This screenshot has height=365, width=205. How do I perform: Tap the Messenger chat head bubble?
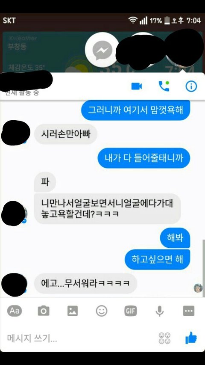point(102,50)
